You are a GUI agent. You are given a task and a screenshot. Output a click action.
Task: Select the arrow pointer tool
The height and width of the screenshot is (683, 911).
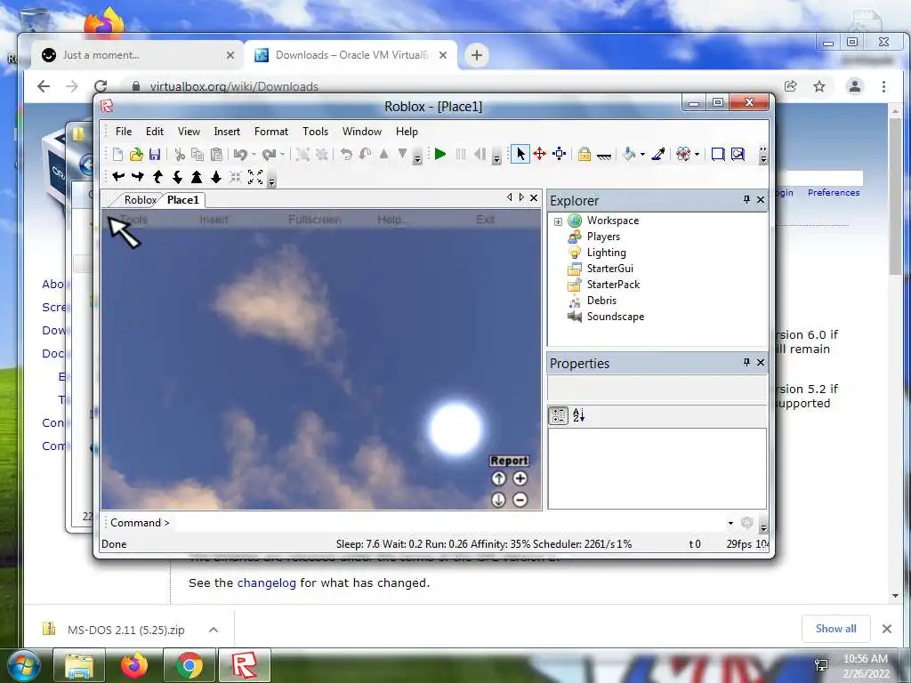point(520,154)
